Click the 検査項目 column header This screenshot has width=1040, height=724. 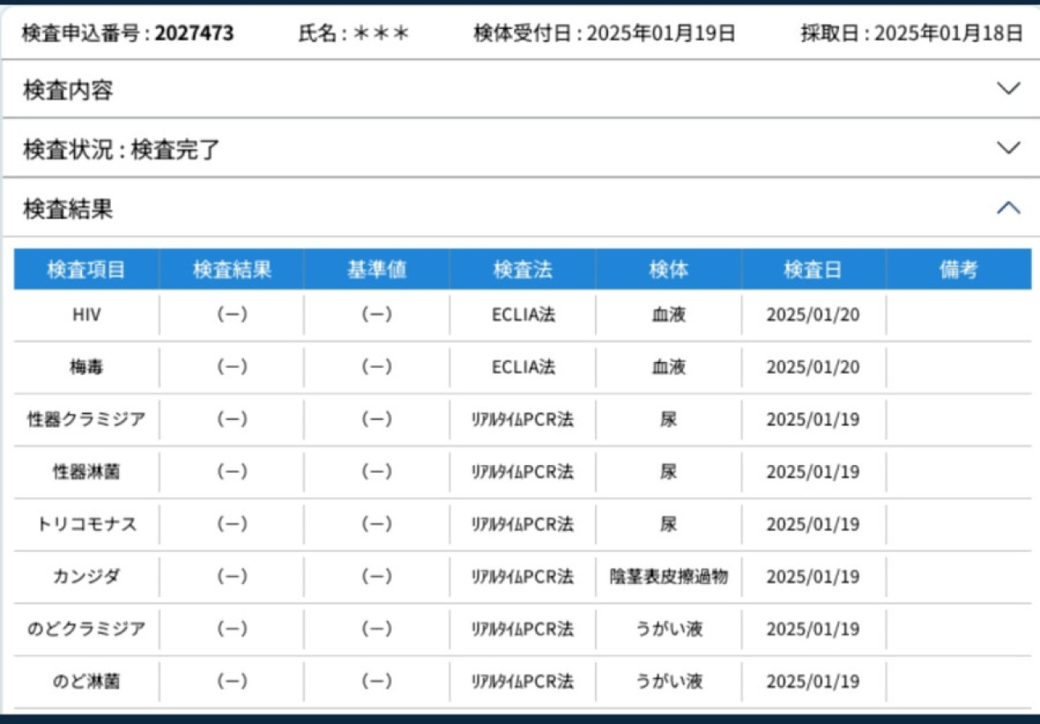point(86,269)
